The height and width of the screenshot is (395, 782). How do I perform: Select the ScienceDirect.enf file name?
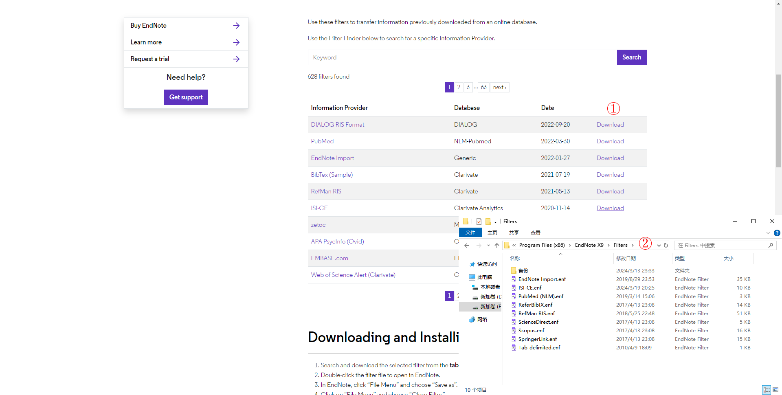coord(538,322)
